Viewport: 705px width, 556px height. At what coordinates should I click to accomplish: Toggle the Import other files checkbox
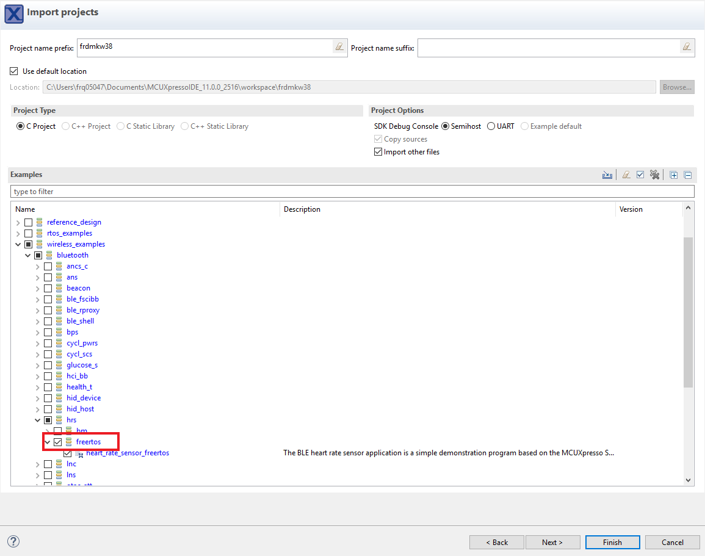[378, 152]
